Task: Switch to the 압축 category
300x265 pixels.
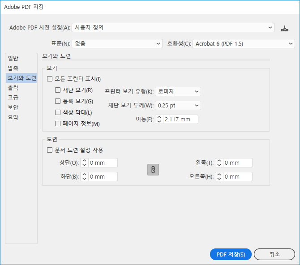Action: 21,68
